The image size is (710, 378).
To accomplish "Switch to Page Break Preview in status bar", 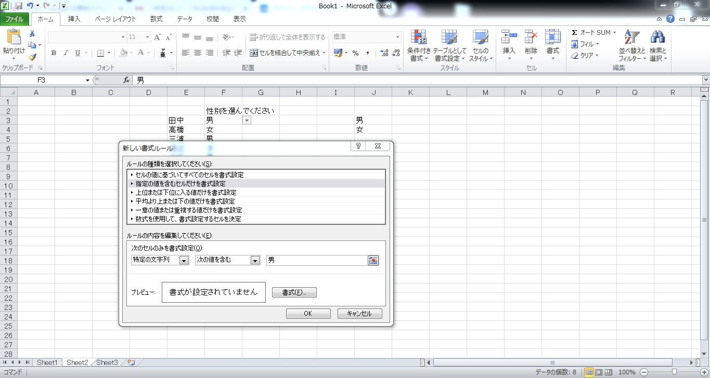I will pos(608,372).
